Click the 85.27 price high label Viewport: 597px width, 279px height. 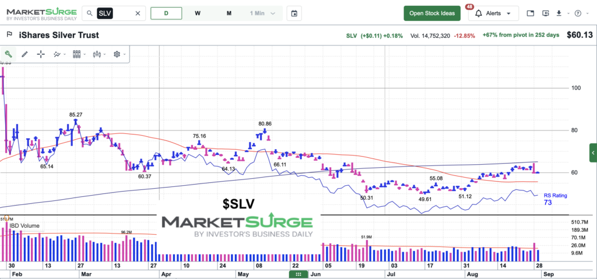tap(76, 114)
